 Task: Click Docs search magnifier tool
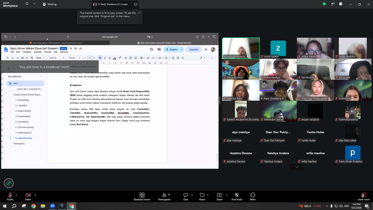pos(8,58)
